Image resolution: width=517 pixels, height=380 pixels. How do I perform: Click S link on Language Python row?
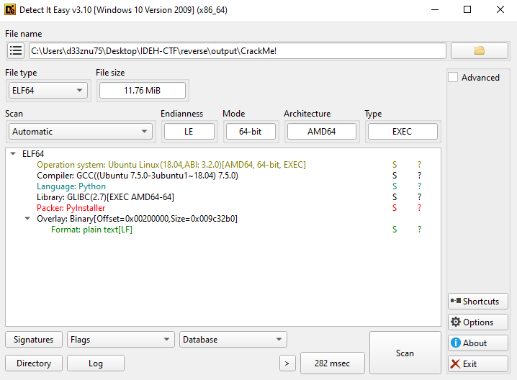pos(395,186)
